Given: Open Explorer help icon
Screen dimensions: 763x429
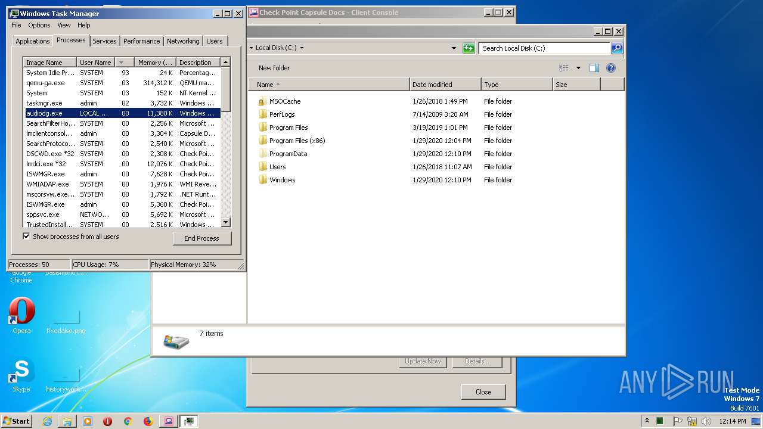Looking at the screenshot, I should click(x=611, y=68).
